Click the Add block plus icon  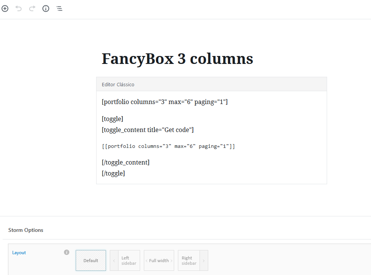5,9
